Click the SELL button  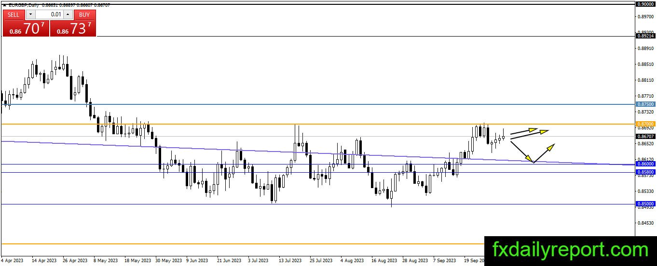[14, 14]
